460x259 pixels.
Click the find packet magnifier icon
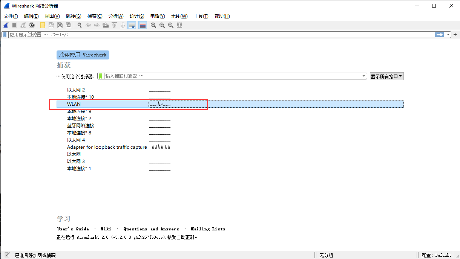point(80,25)
